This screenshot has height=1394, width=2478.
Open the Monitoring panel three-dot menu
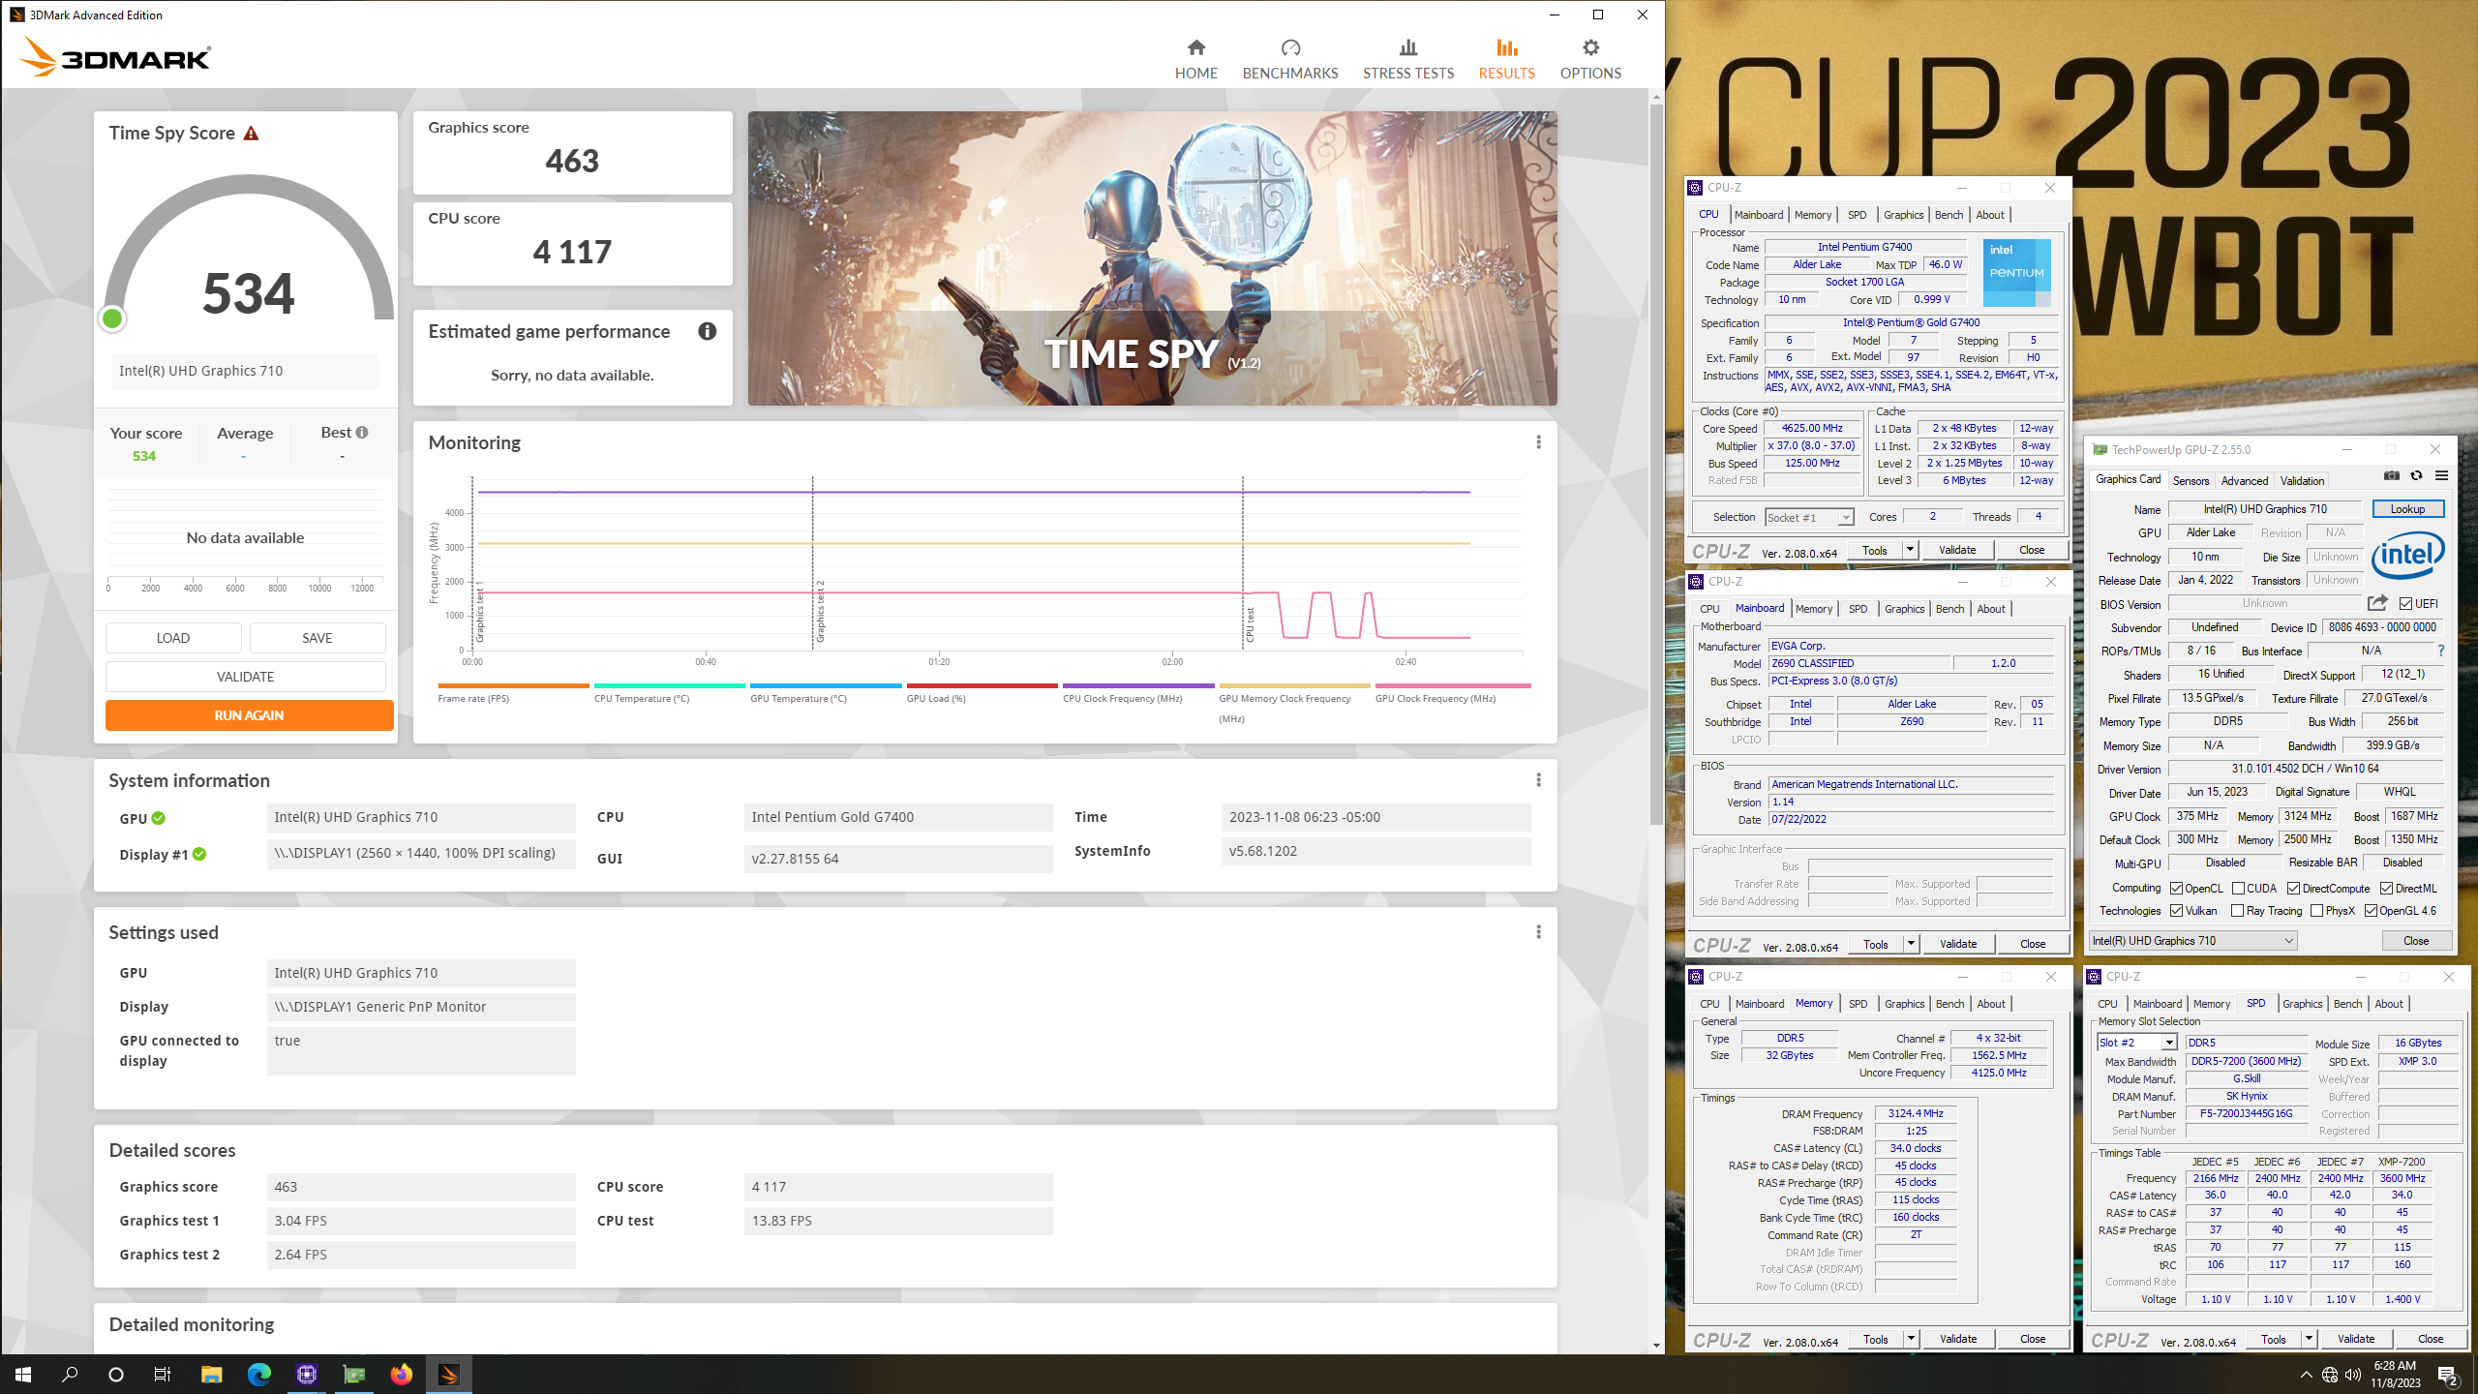click(x=1538, y=442)
